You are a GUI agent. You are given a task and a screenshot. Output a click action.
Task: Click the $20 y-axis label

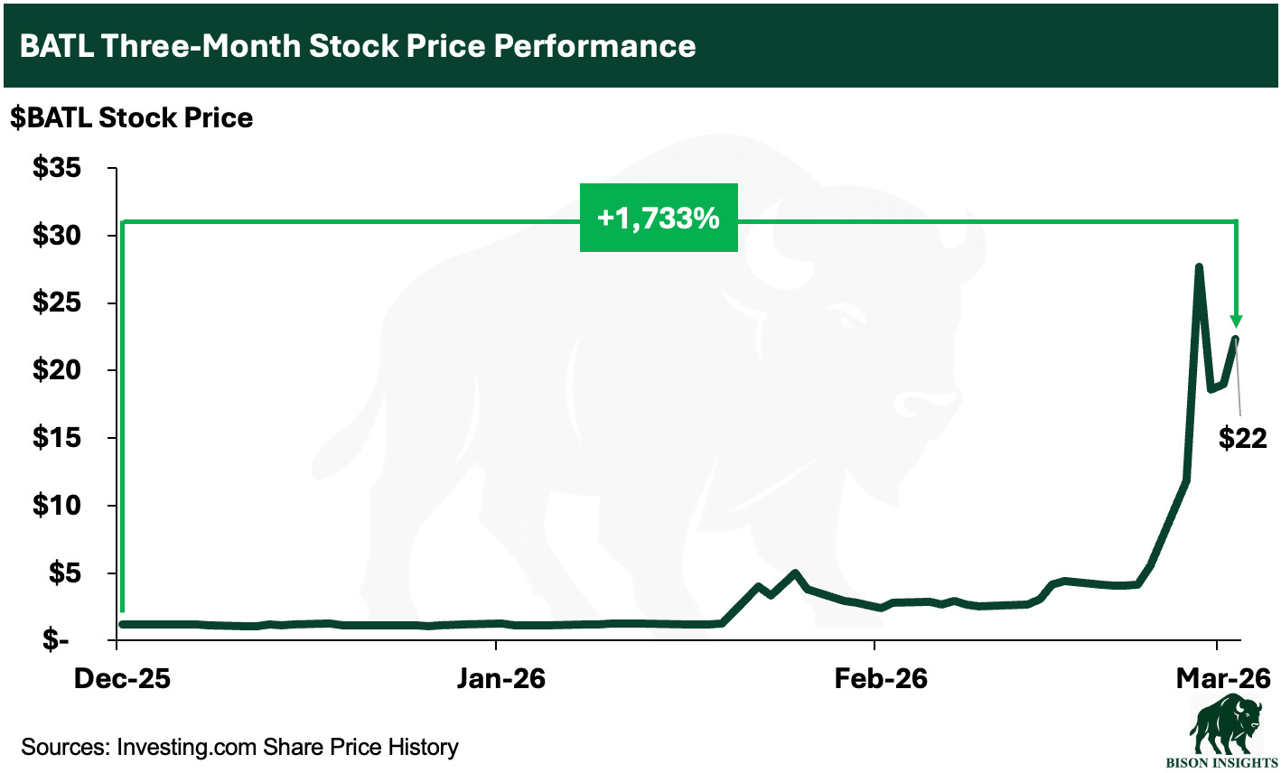point(57,370)
